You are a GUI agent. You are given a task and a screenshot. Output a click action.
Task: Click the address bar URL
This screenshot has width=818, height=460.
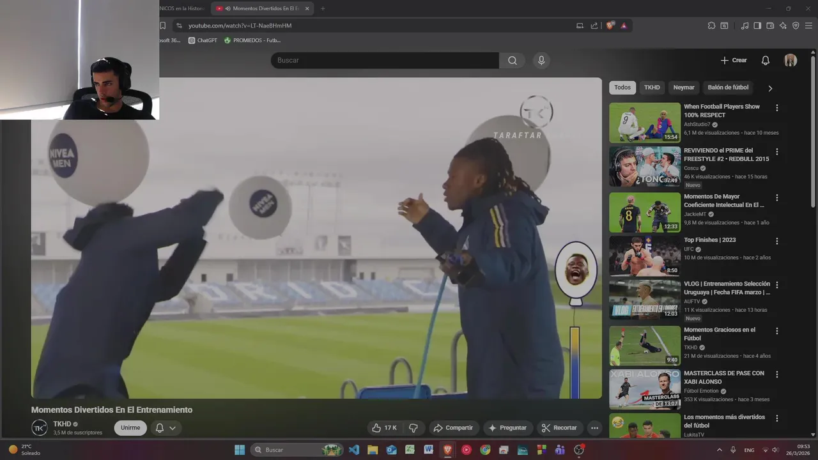[x=240, y=26]
